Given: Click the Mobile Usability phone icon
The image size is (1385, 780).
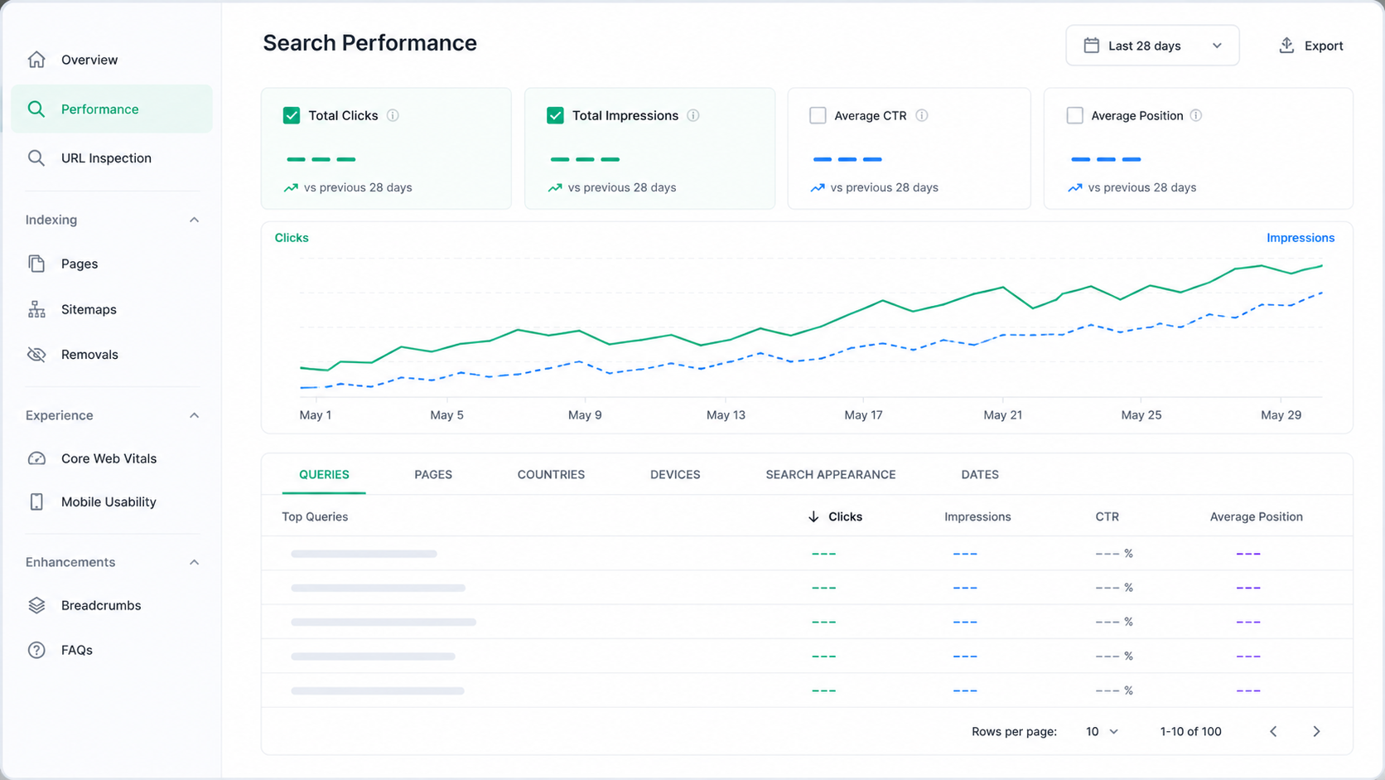Looking at the screenshot, I should pyautogui.click(x=36, y=501).
